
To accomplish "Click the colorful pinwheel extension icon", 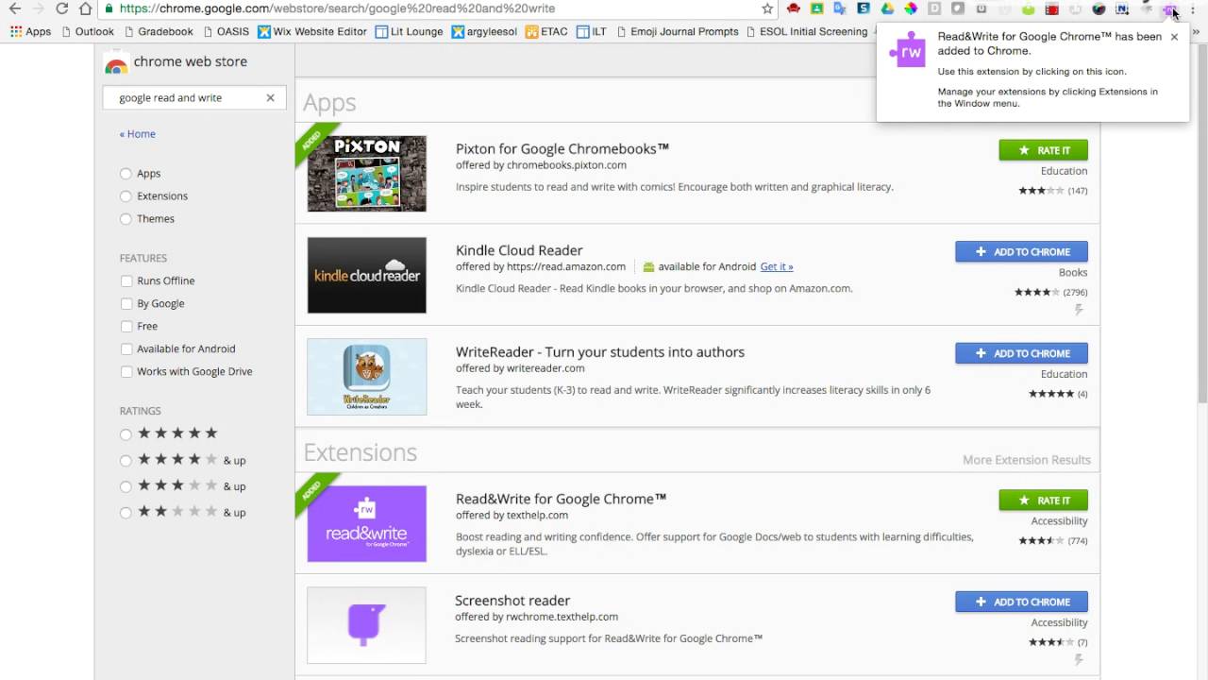I will tap(911, 8).
